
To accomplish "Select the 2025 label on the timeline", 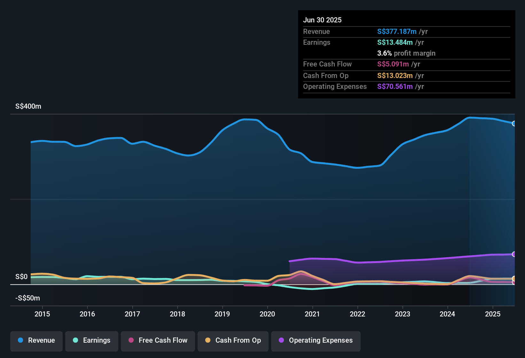I will [x=493, y=314].
